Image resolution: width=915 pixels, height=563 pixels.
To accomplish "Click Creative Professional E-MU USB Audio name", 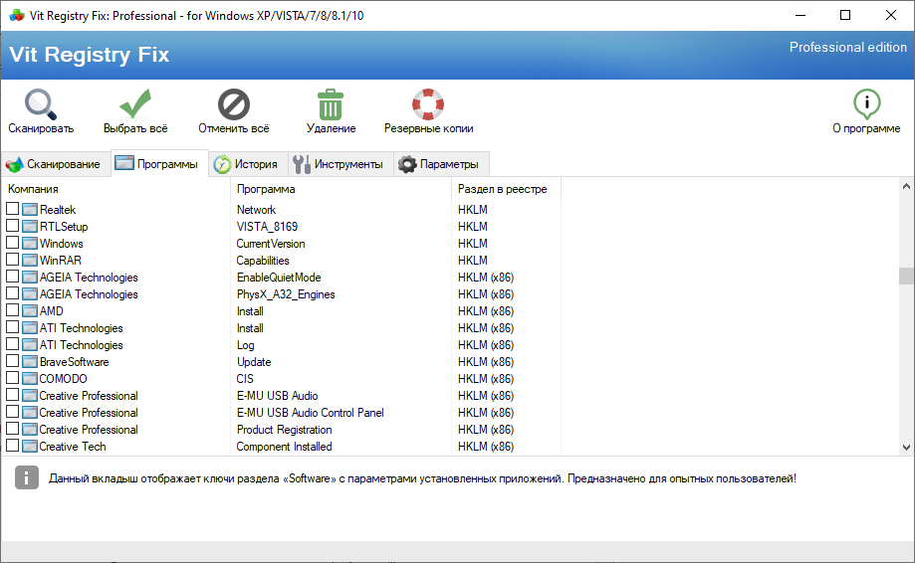I will coord(89,395).
